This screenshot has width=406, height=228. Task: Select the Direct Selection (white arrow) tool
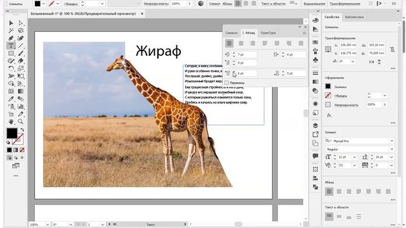pos(21,23)
